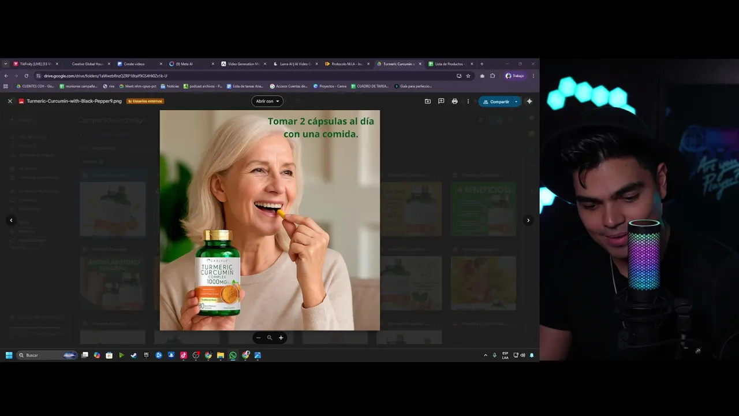Open Steam from the taskbar
Viewport: 739px width, 416px height.
[134, 355]
